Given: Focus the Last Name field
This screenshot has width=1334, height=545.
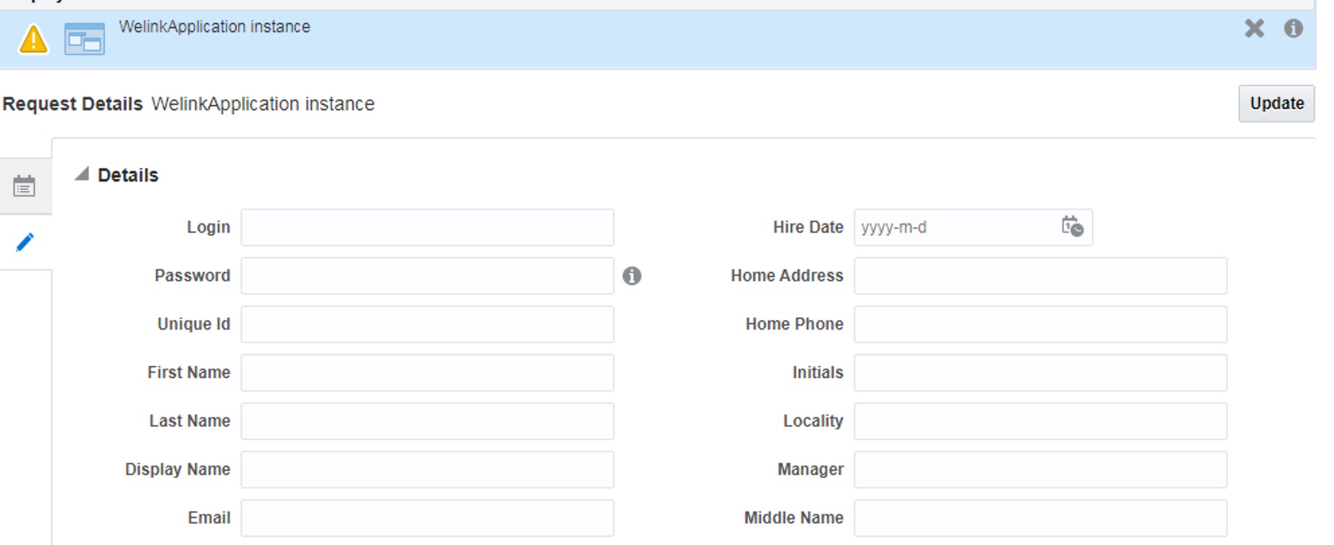Looking at the screenshot, I should [428, 421].
